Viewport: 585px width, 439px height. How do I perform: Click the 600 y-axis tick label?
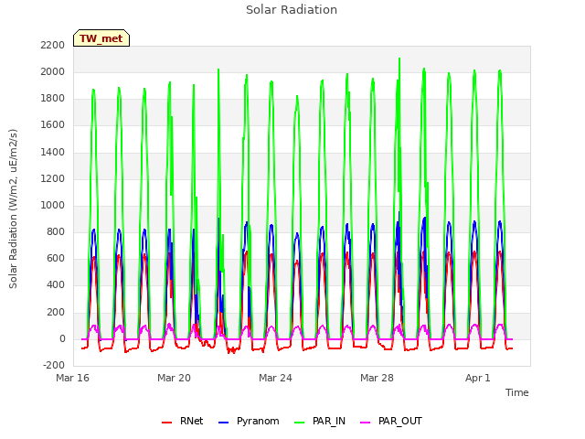pyautogui.click(x=56, y=258)
